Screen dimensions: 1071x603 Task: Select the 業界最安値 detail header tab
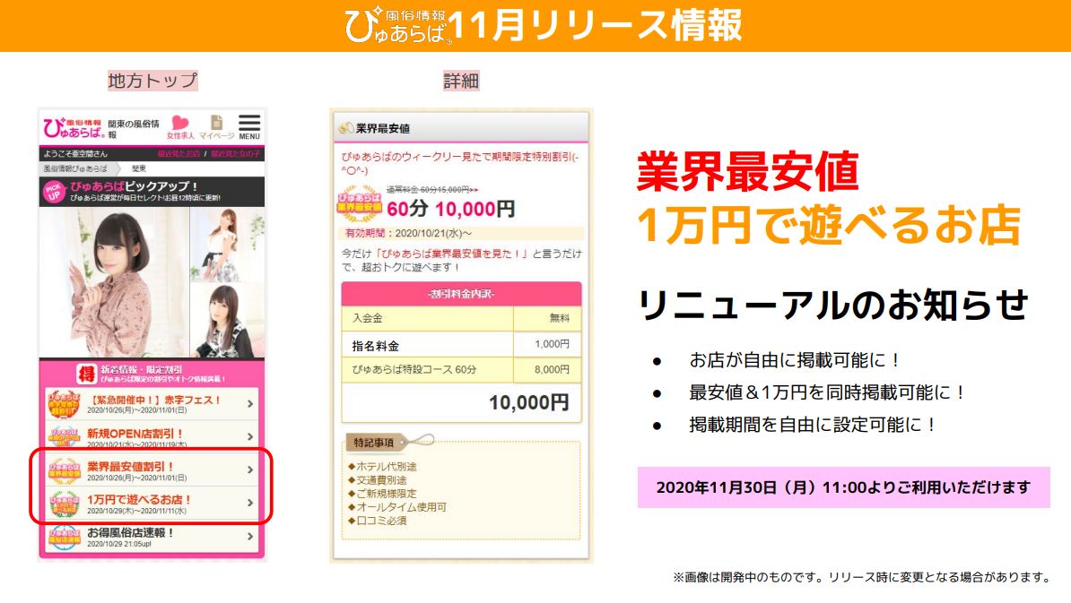461,127
